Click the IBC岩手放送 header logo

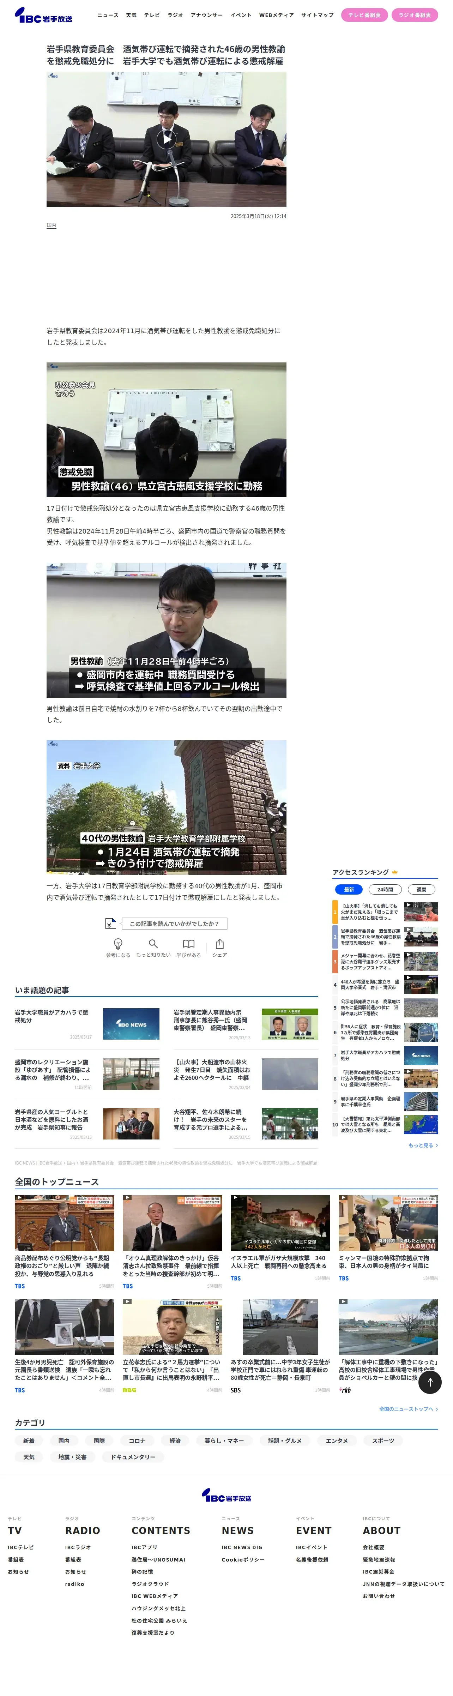43,15
